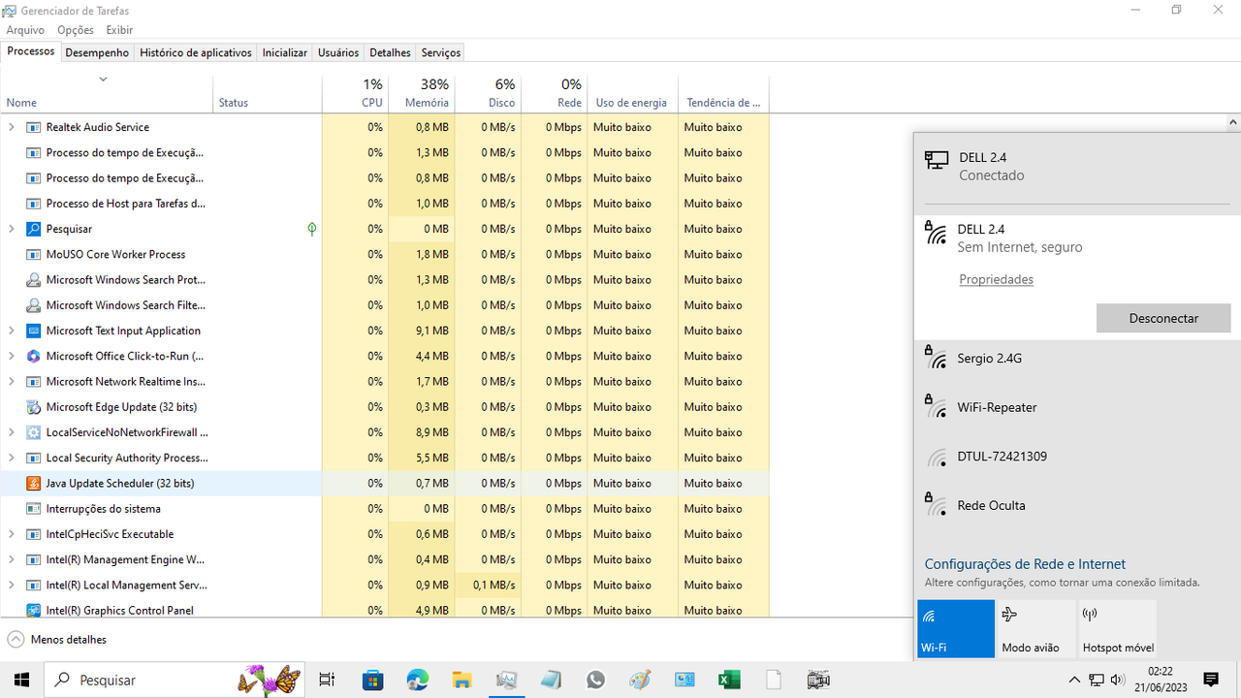The width and height of the screenshot is (1241, 698).
Task: Expand Intel(R) Management Engine row
Action: (x=12, y=559)
